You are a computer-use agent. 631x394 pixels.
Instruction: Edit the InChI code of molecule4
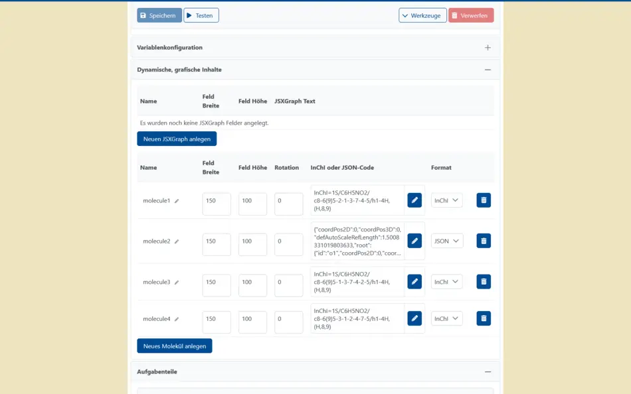coord(414,319)
